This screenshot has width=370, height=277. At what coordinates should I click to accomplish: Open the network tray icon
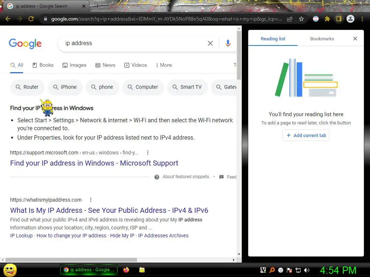pyautogui.click(x=298, y=270)
